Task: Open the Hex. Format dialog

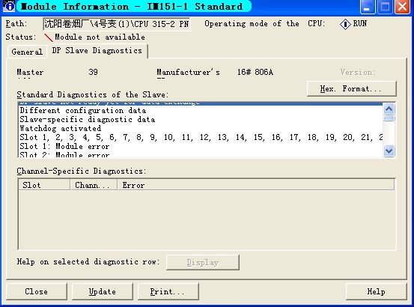Action: click(351, 88)
